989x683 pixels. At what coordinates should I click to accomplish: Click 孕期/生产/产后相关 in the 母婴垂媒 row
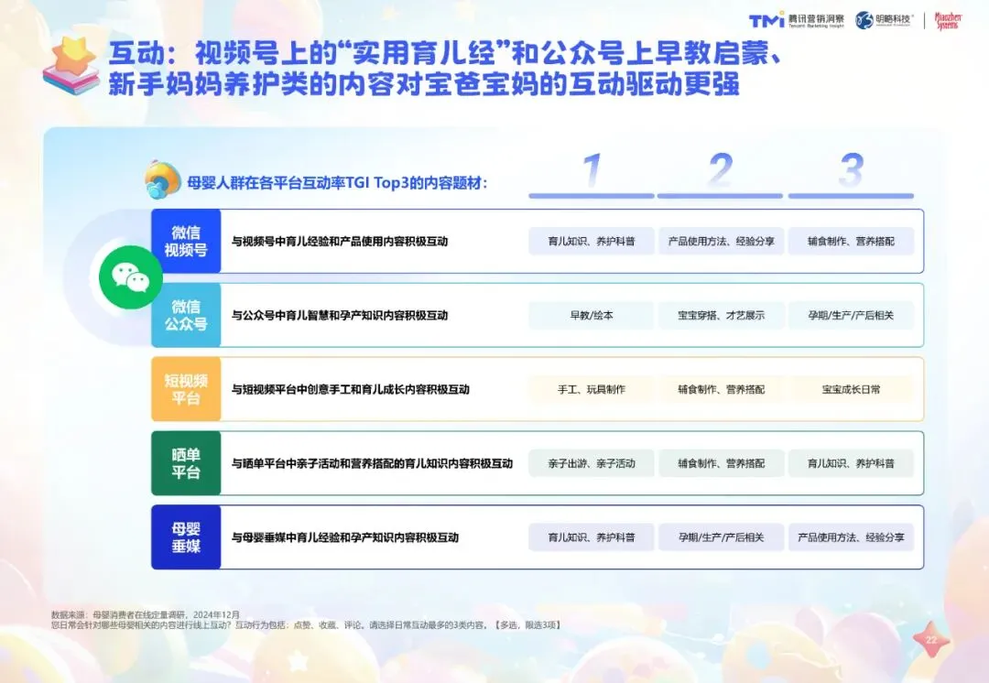point(721,537)
